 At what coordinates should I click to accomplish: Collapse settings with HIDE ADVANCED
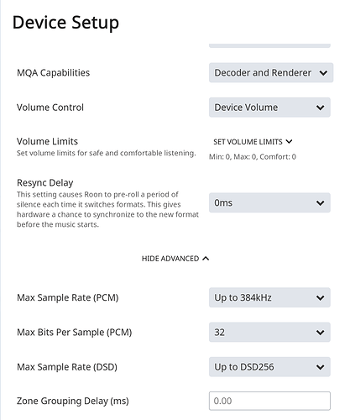pyautogui.click(x=175, y=259)
